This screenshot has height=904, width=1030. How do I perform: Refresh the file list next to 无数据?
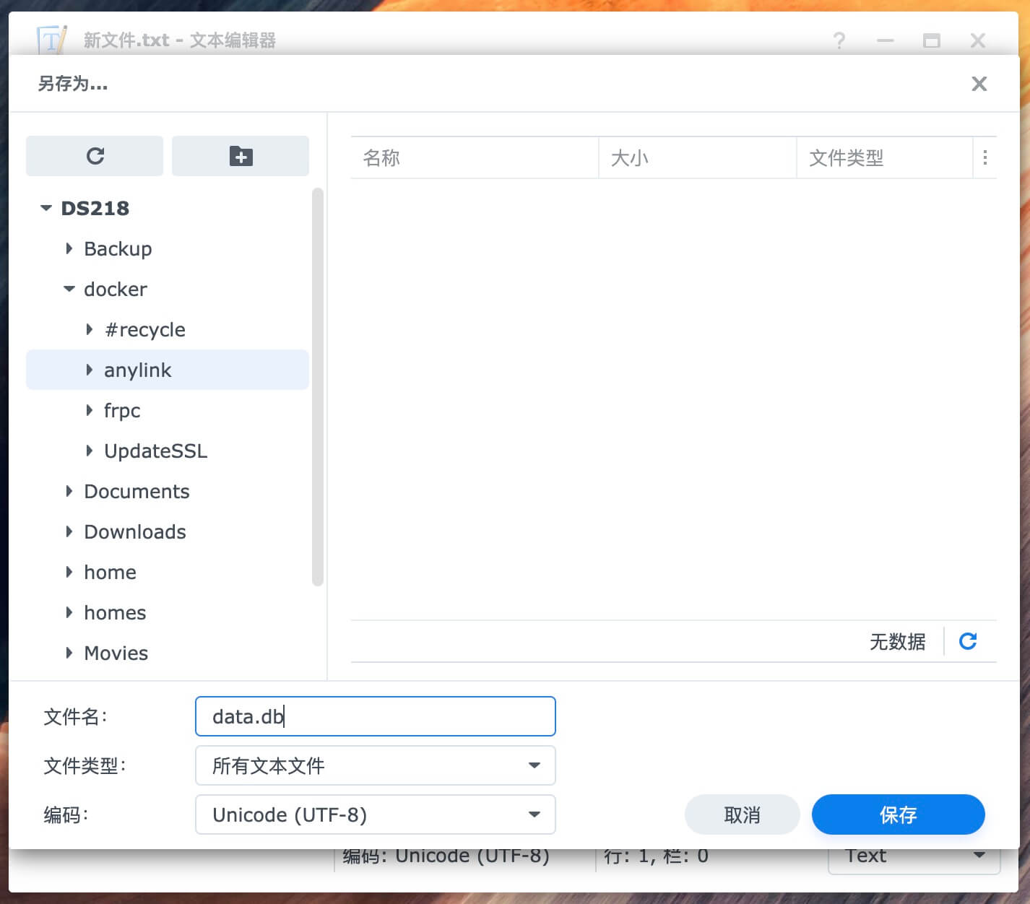coord(968,641)
